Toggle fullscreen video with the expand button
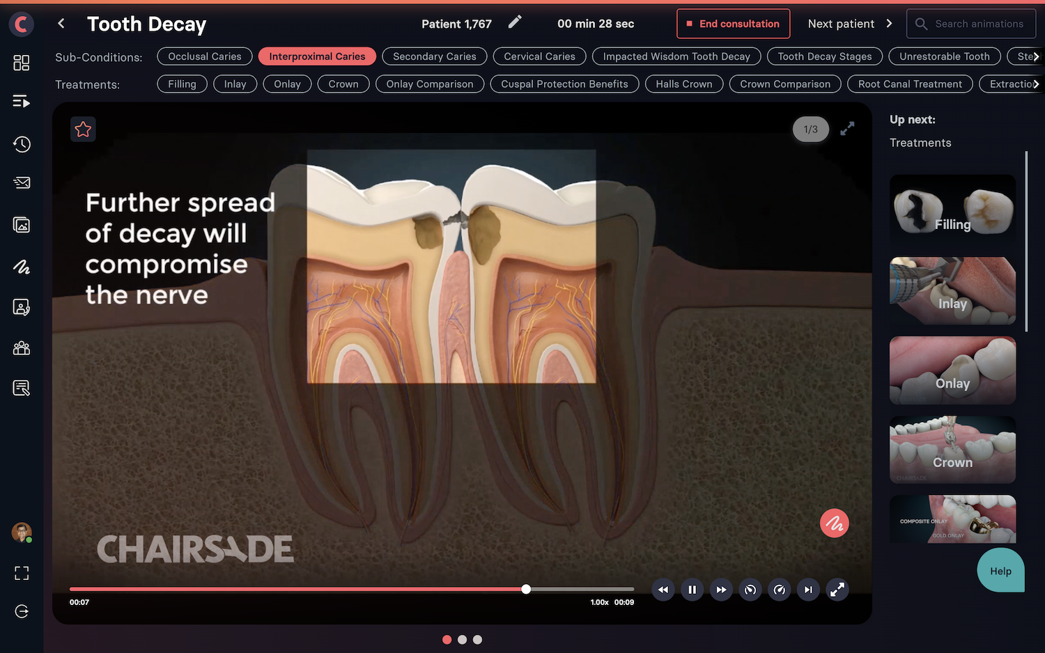Image resolution: width=1045 pixels, height=653 pixels. click(x=837, y=590)
